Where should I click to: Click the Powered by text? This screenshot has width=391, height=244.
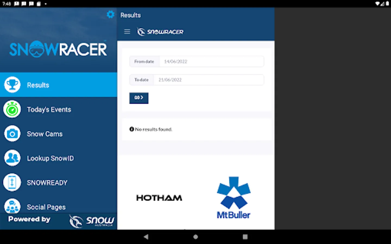click(29, 219)
